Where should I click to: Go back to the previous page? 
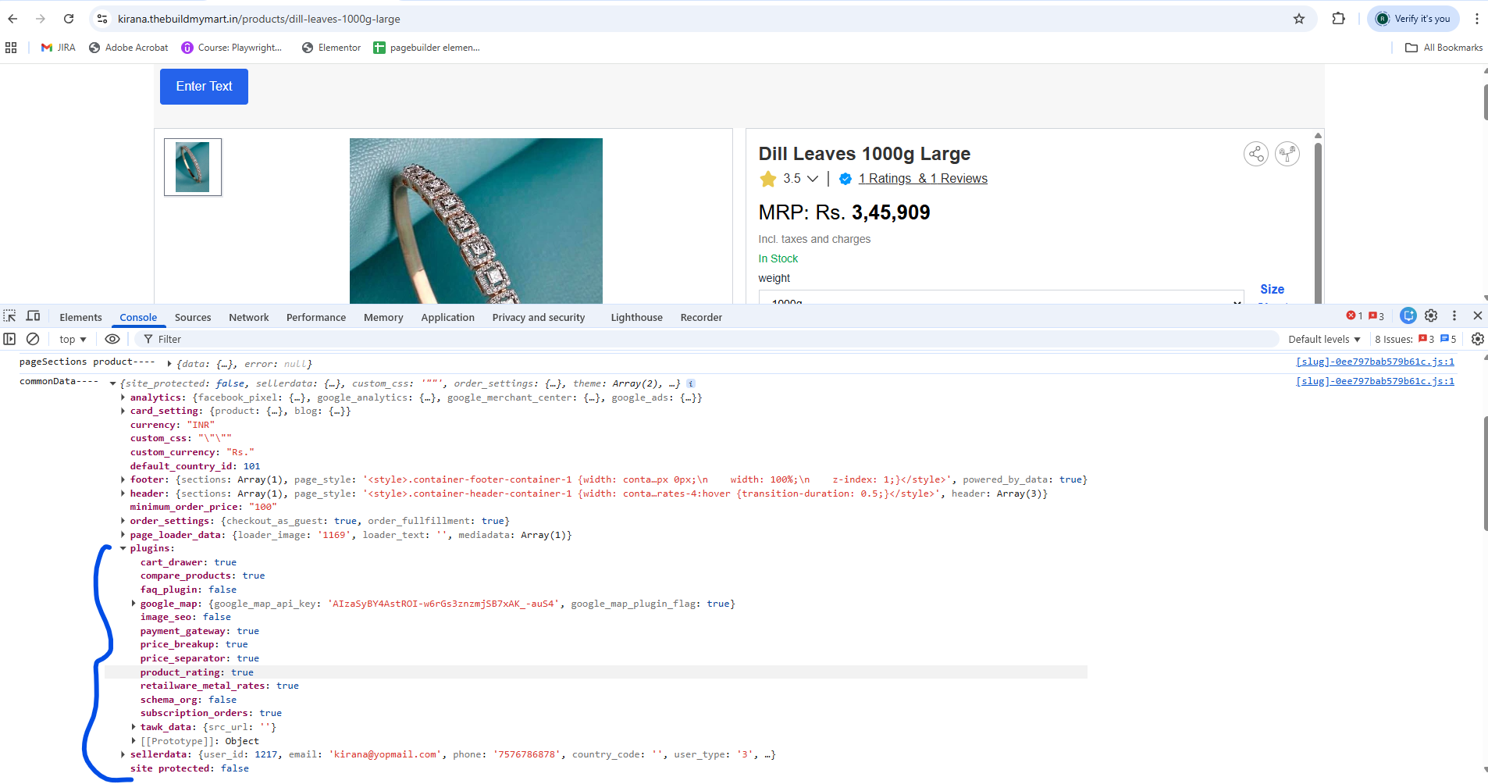coord(12,19)
